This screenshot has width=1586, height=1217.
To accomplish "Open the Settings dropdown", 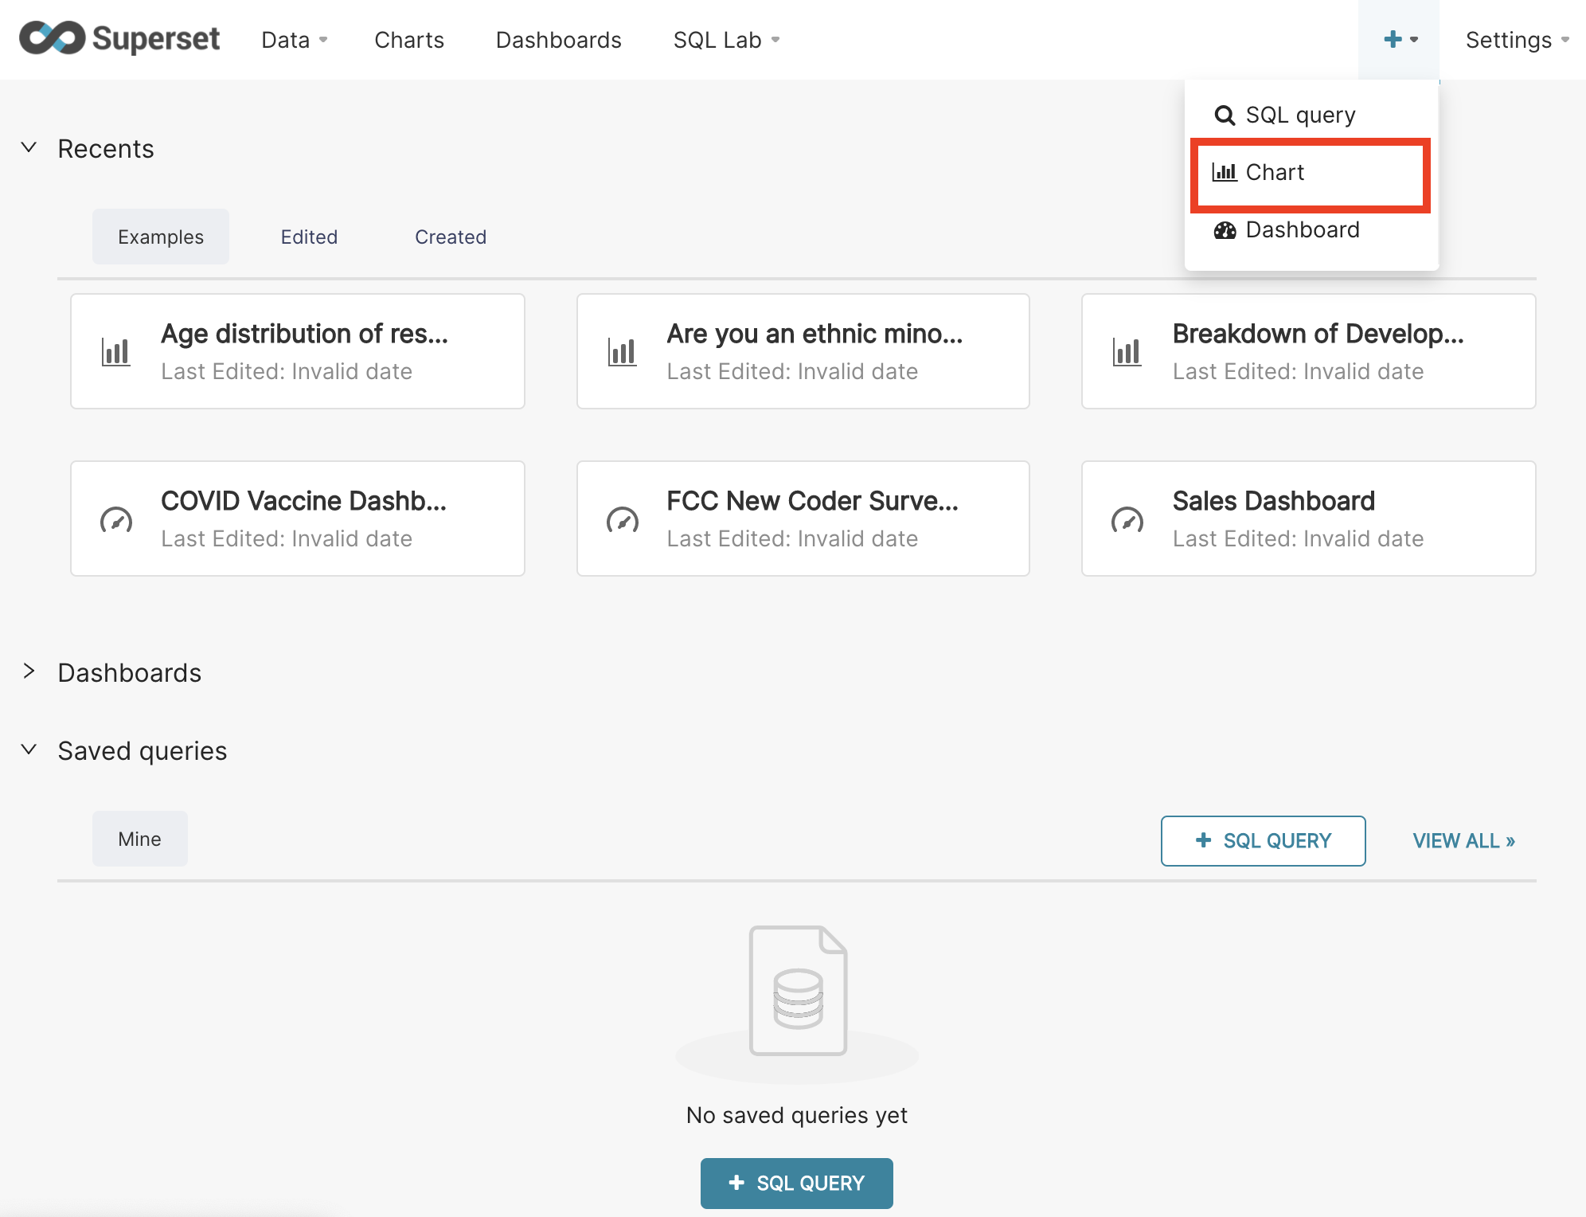I will point(1516,40).
